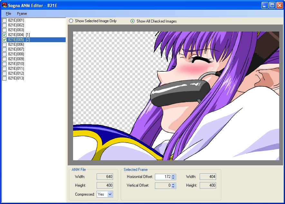Select highlighted row 821E(005) [2]
This screenshot has height=204, width=285.
[36, 40]
